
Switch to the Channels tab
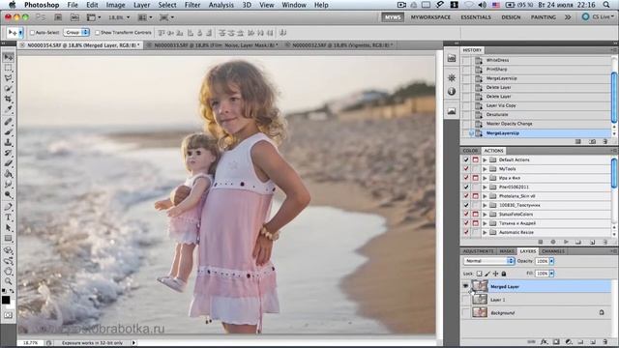pyautogui.click(x=553, y=251)
